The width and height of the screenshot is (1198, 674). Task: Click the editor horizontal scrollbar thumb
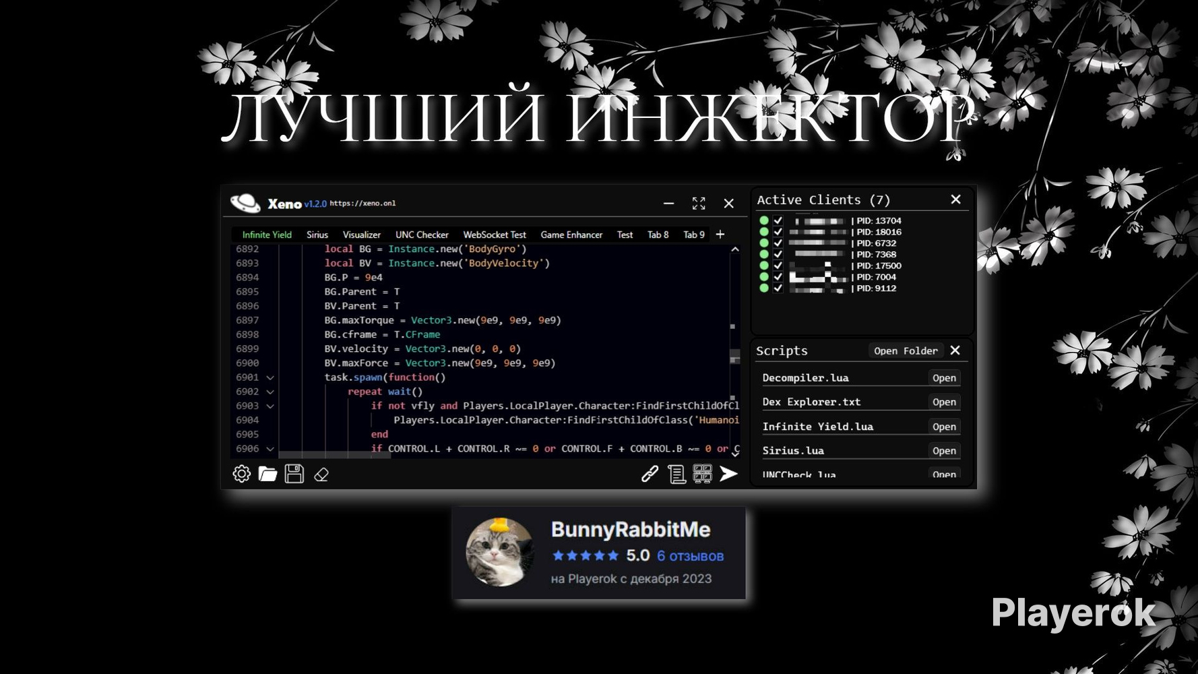point(335,455)
